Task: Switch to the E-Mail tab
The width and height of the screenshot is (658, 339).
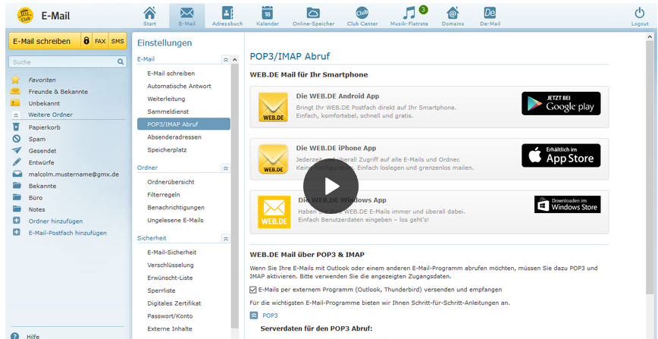Action: coord(186,15)
